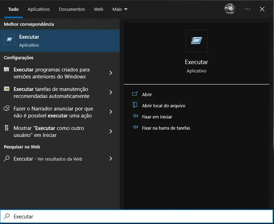
Task: Switch to the Documentos tab
Action: [72, 9]
